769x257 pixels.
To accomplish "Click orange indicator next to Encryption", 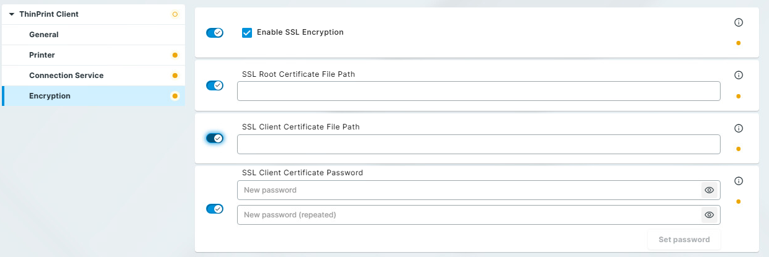I will (x=175, y=96).
